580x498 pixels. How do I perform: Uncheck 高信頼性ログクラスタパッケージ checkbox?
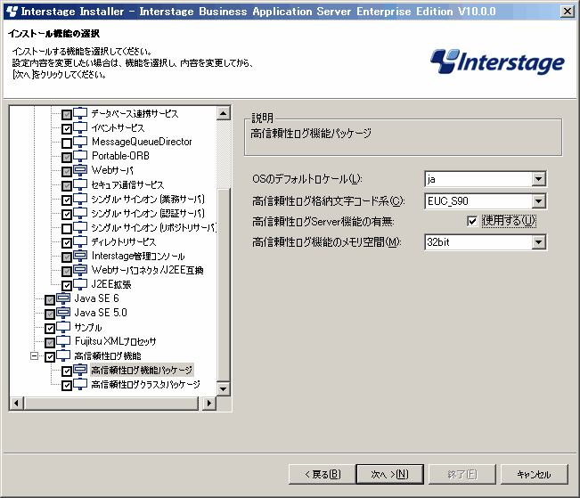67,386
